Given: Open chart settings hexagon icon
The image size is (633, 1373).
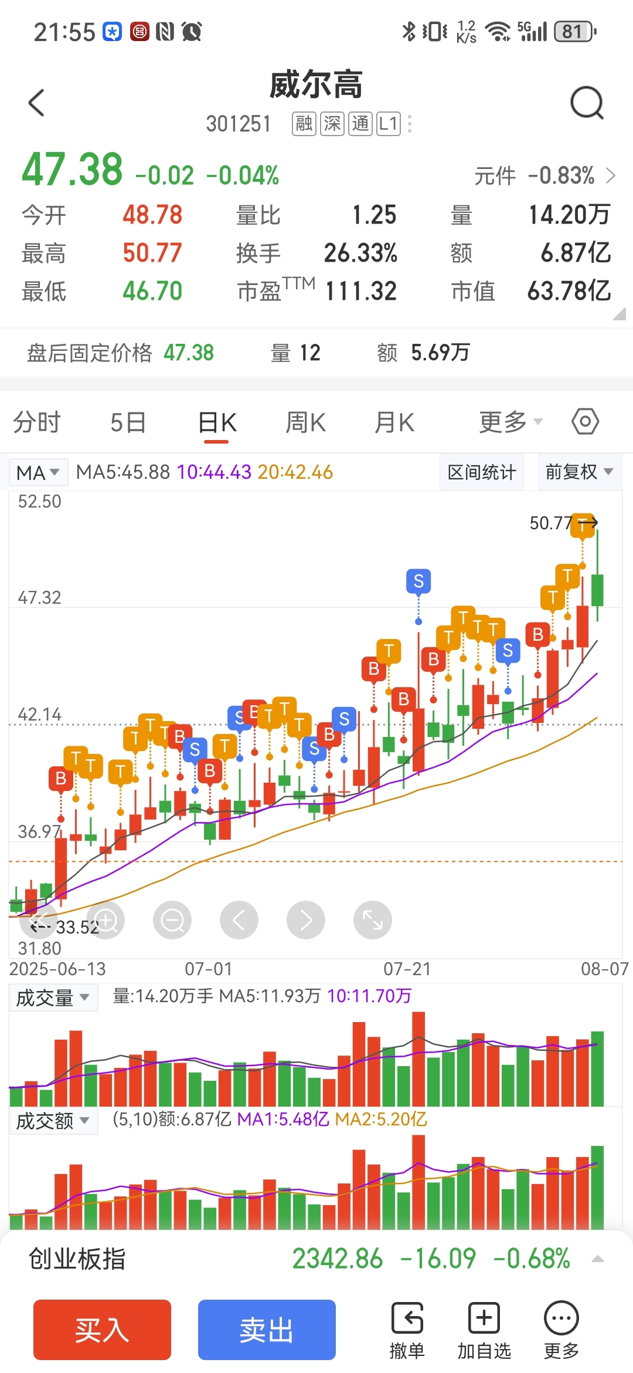Looking at the screenshot, I should click(x=585, y=421).
